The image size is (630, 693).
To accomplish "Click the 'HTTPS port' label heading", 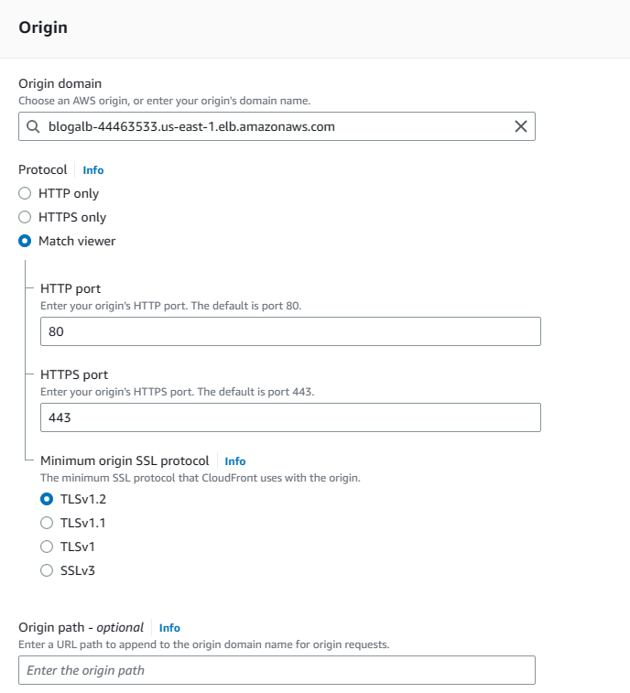I will point(74,374).
